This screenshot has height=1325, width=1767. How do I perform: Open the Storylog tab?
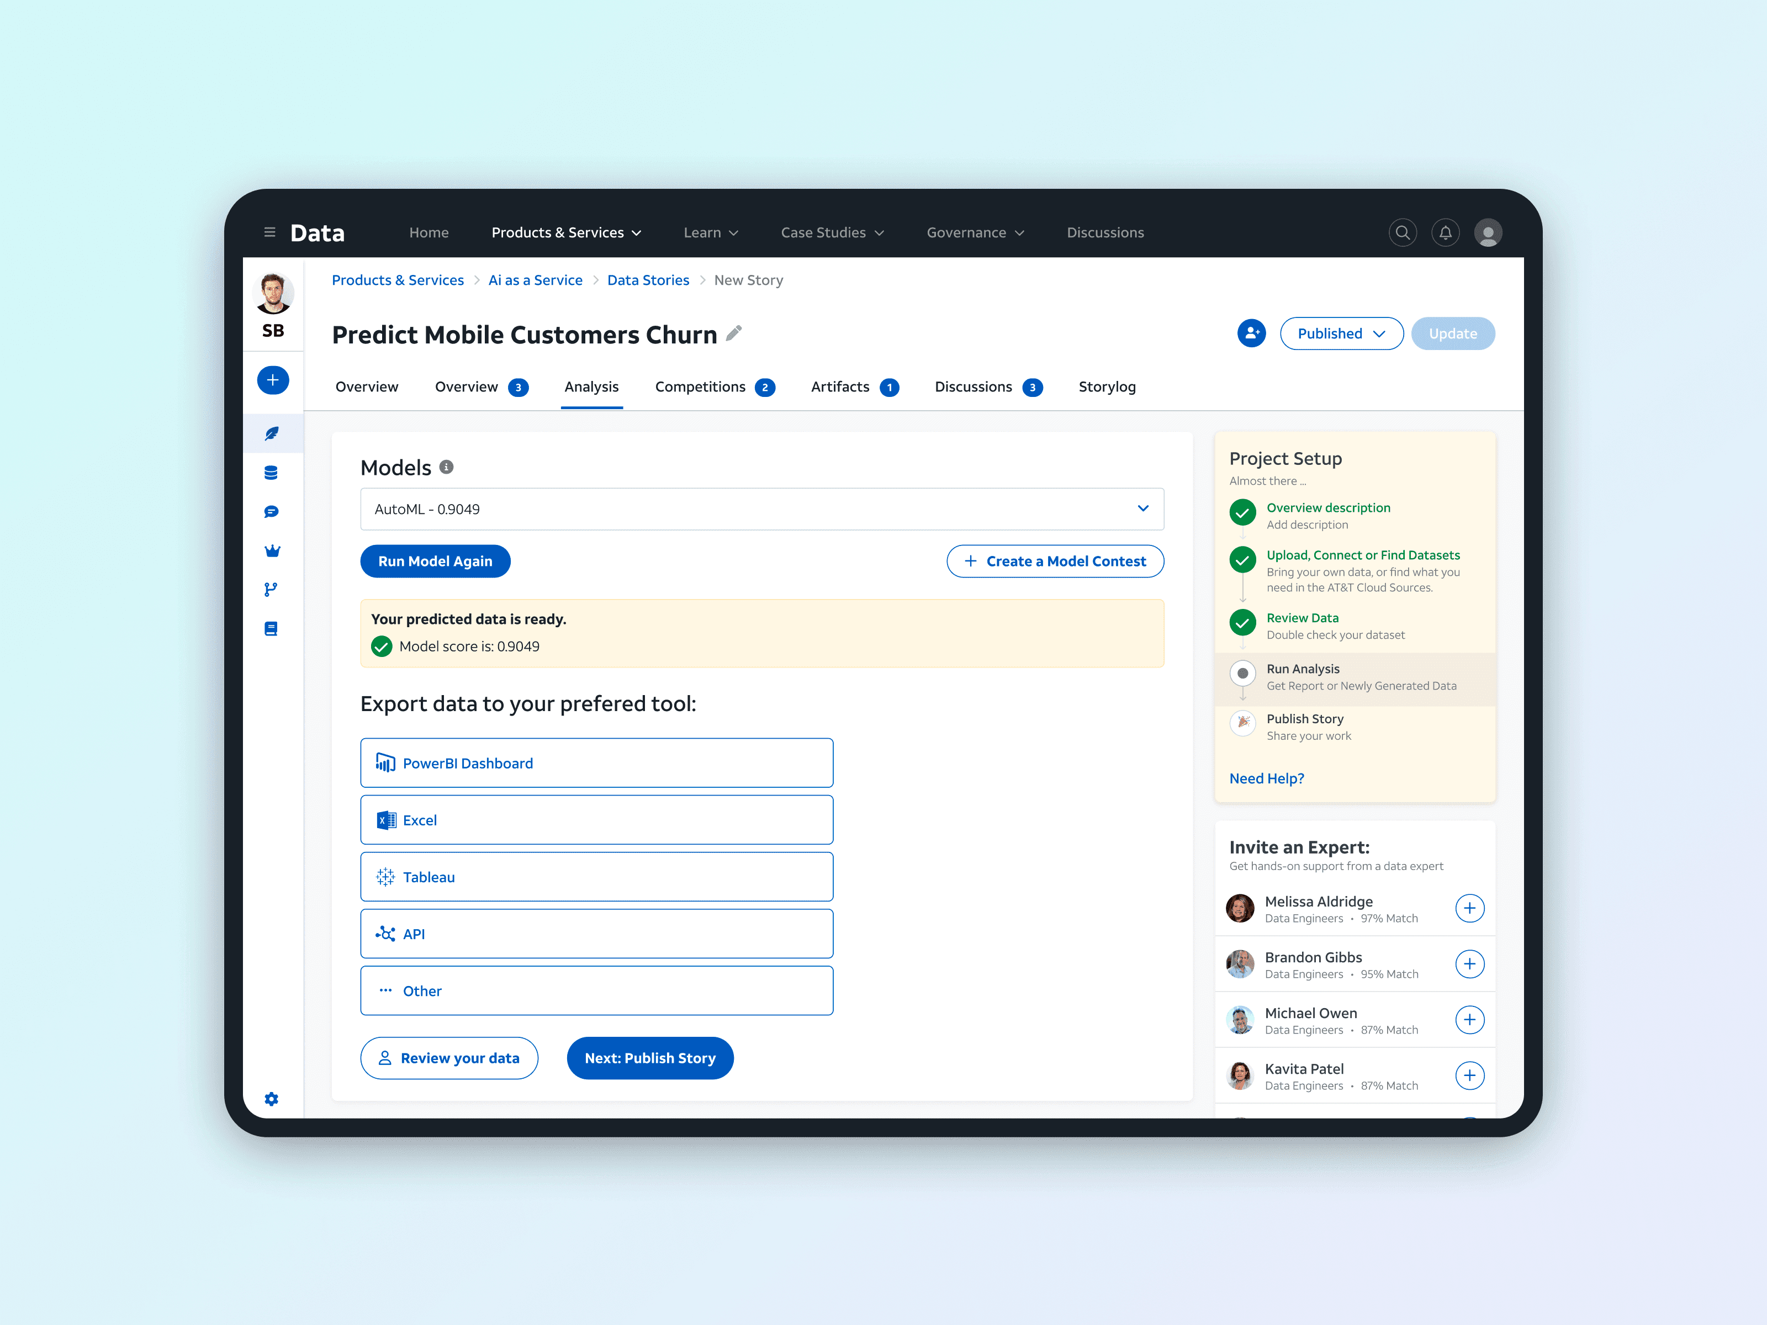[1107, 386]
